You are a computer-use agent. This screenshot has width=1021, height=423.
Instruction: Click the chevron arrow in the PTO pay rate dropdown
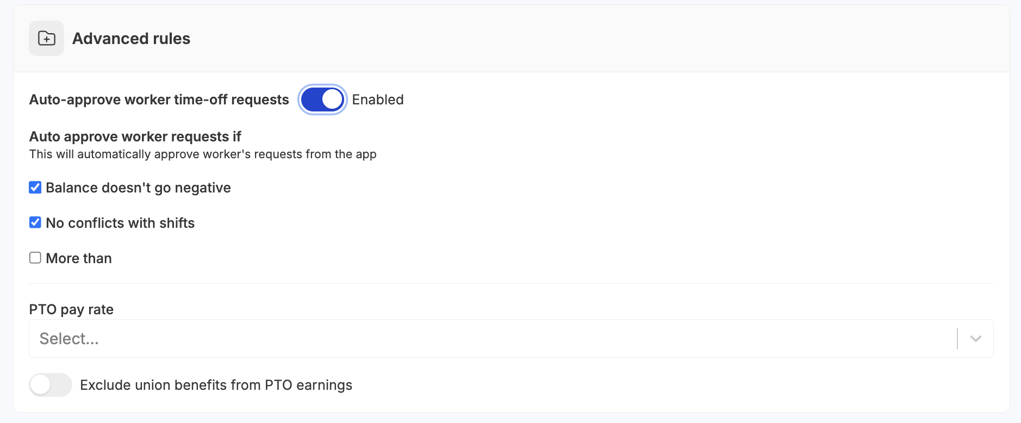[x=975, y=338]
